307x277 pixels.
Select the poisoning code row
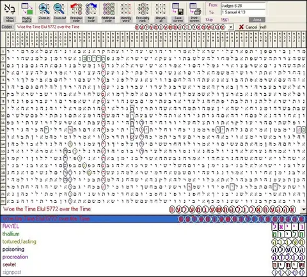(x=153, y=250)
